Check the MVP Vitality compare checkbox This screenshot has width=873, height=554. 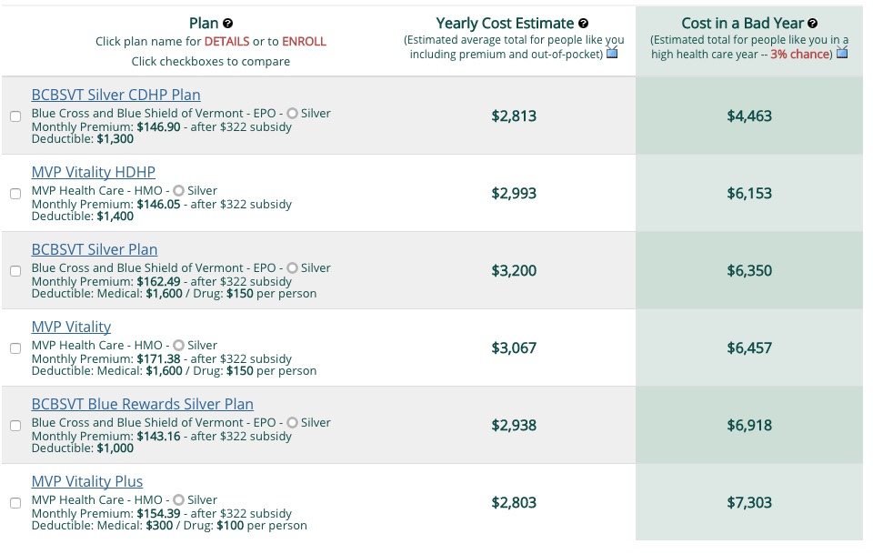point(15,348)
